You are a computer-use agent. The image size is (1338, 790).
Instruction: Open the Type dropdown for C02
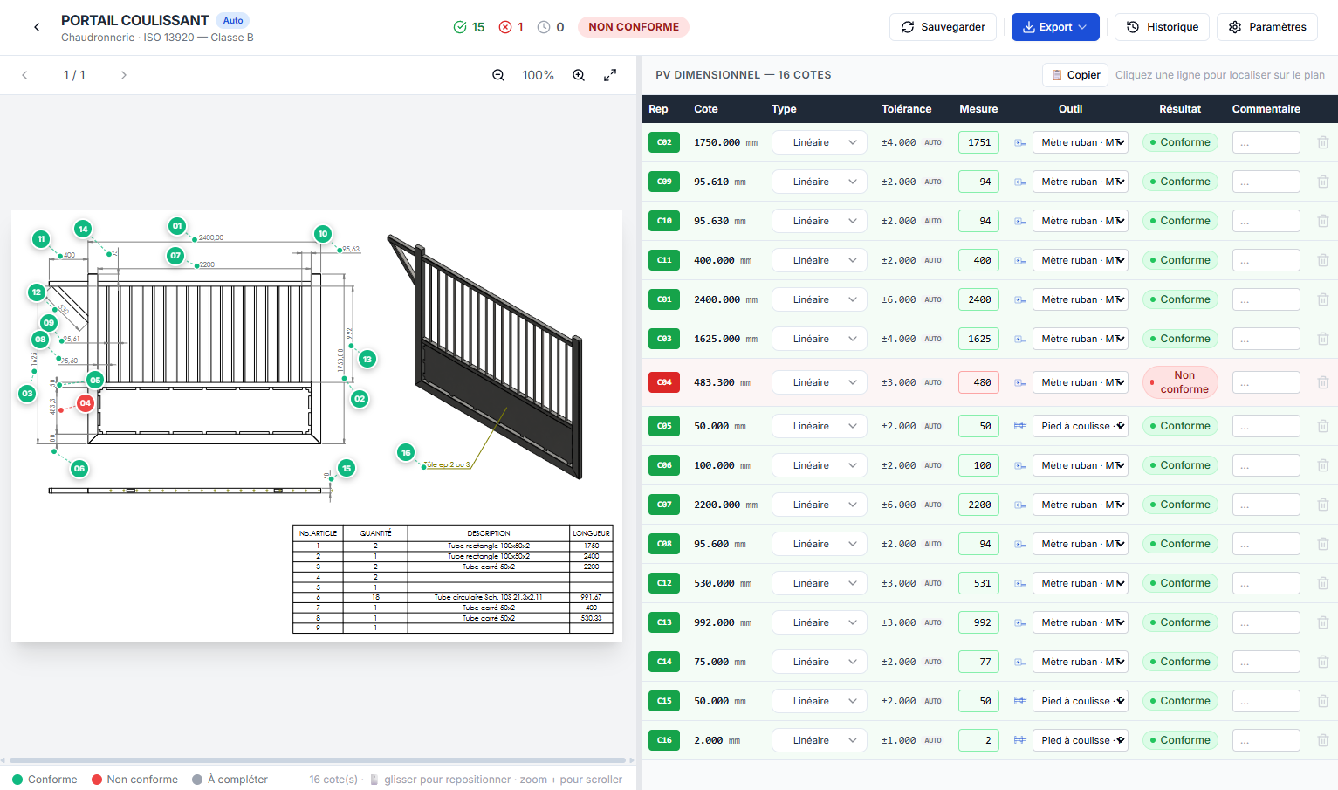point(819,142)
